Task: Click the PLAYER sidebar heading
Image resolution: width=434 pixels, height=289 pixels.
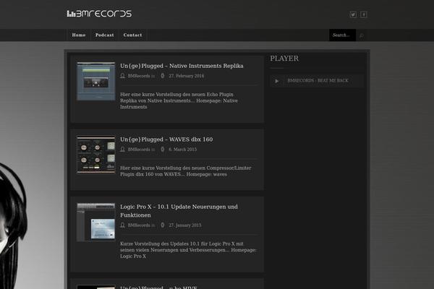Action: [x=284, y=59]
